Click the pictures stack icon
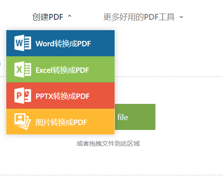This screenshot has height=183, width=223. tap(23, 121)
